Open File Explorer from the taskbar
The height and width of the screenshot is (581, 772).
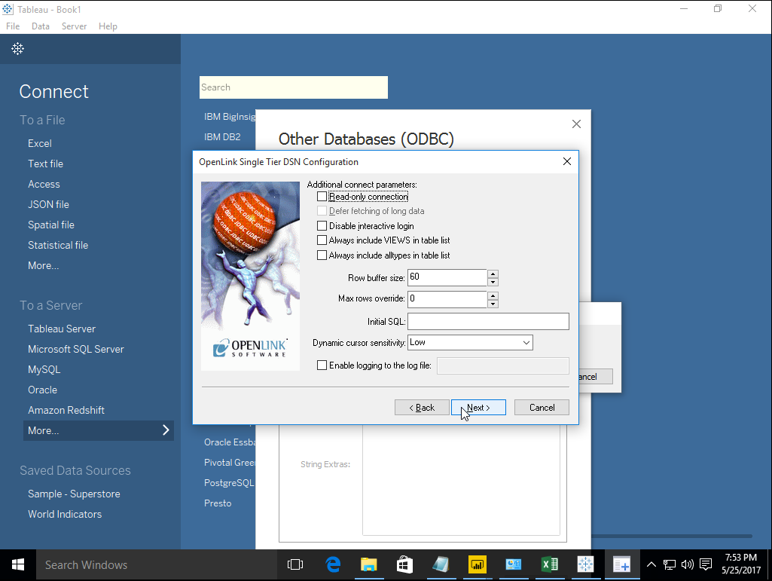click(368, 564)
